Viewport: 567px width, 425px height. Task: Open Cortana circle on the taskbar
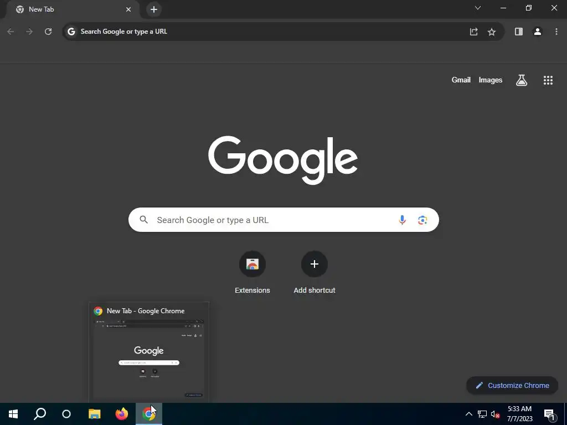coord(66,414)
